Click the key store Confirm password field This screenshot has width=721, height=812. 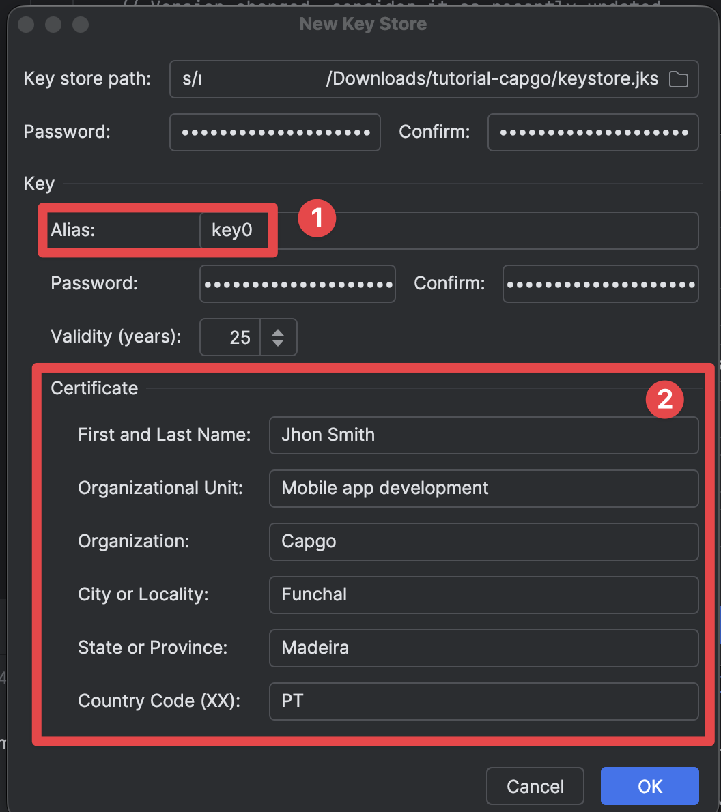pyautogui.click(x=592, y=132)
